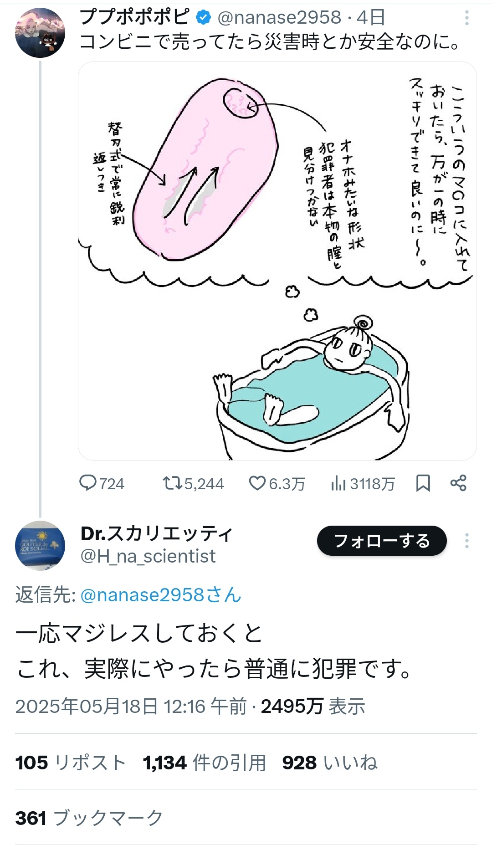Open reply comments on the first tweet
The image size is (492, 850).
pos(88,483)
